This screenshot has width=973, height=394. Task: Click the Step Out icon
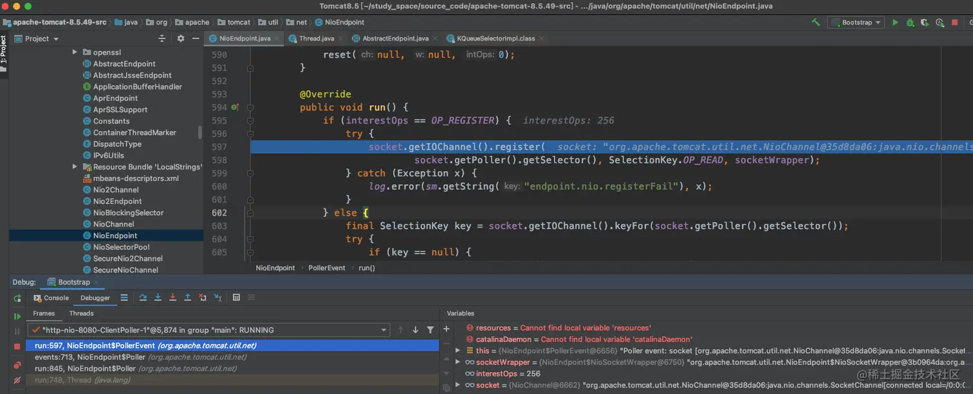187,297
